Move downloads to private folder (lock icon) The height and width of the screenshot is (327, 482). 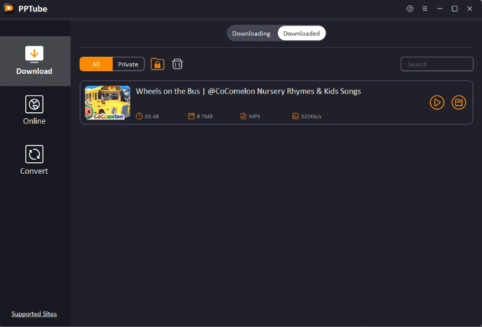click(157, 64)
